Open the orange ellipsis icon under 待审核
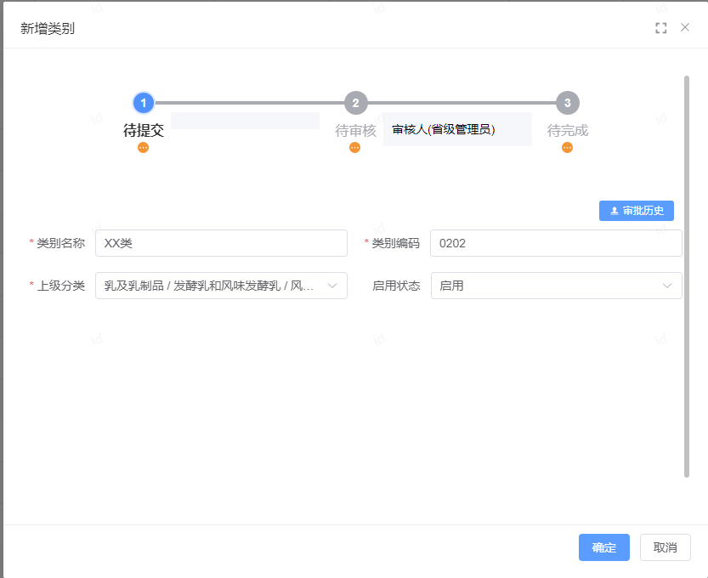 pos(355,148)
